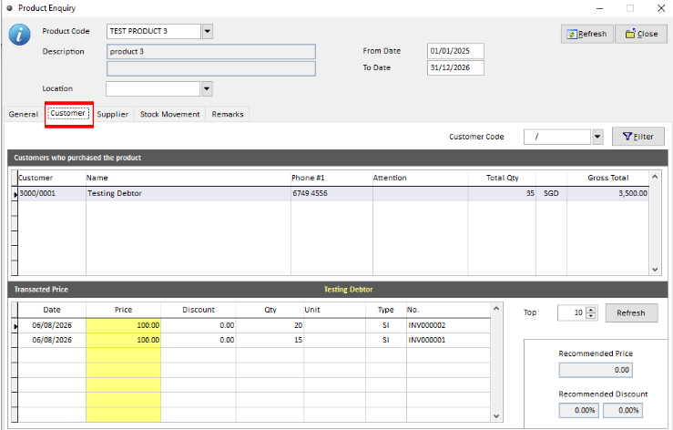Viewport: 673px width, 430px height.
Task: Click the Price column header
Action: click(124, 310)
